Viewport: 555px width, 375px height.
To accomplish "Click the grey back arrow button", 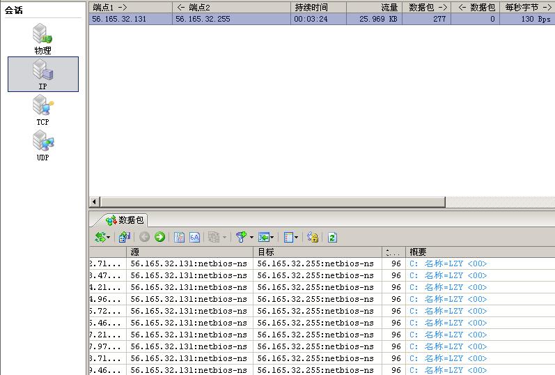I will (144, 237).
